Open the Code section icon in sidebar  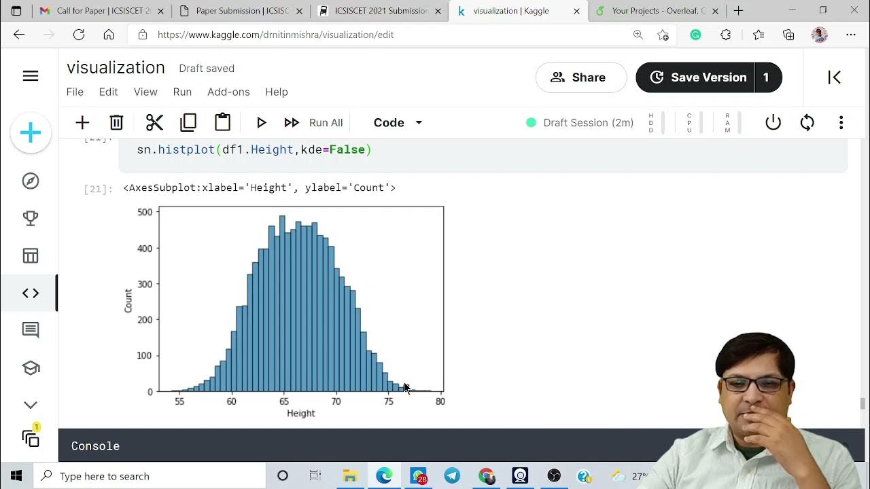31,293
